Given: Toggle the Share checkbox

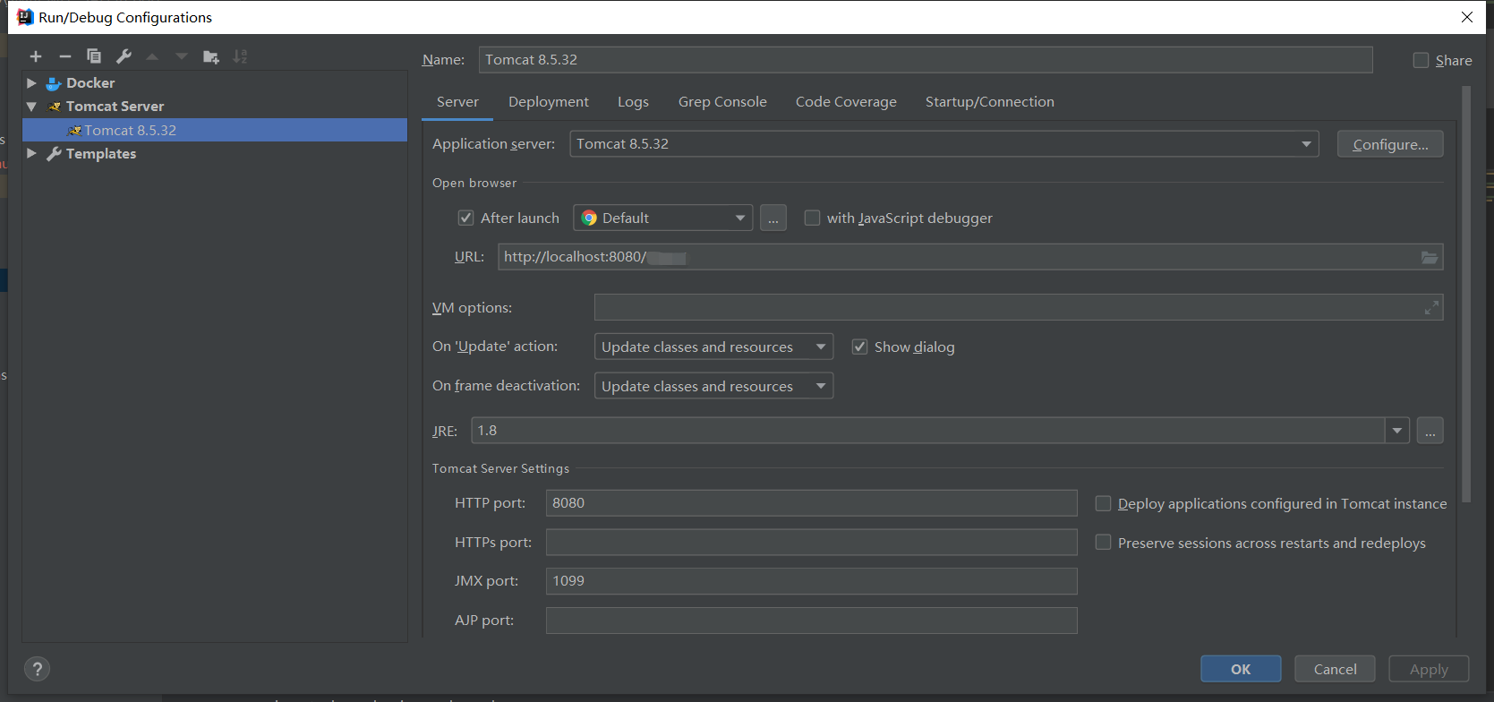Looking at the screenshot, I should pos(1421,60).
